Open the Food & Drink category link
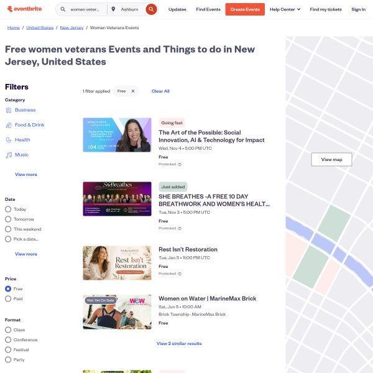Viewport: 373px width, 373px height. click(29, 125)
